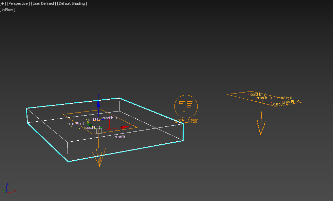333x201 pixels.
Task: Open the User Defined viewport menu
Action: (43, 3)
